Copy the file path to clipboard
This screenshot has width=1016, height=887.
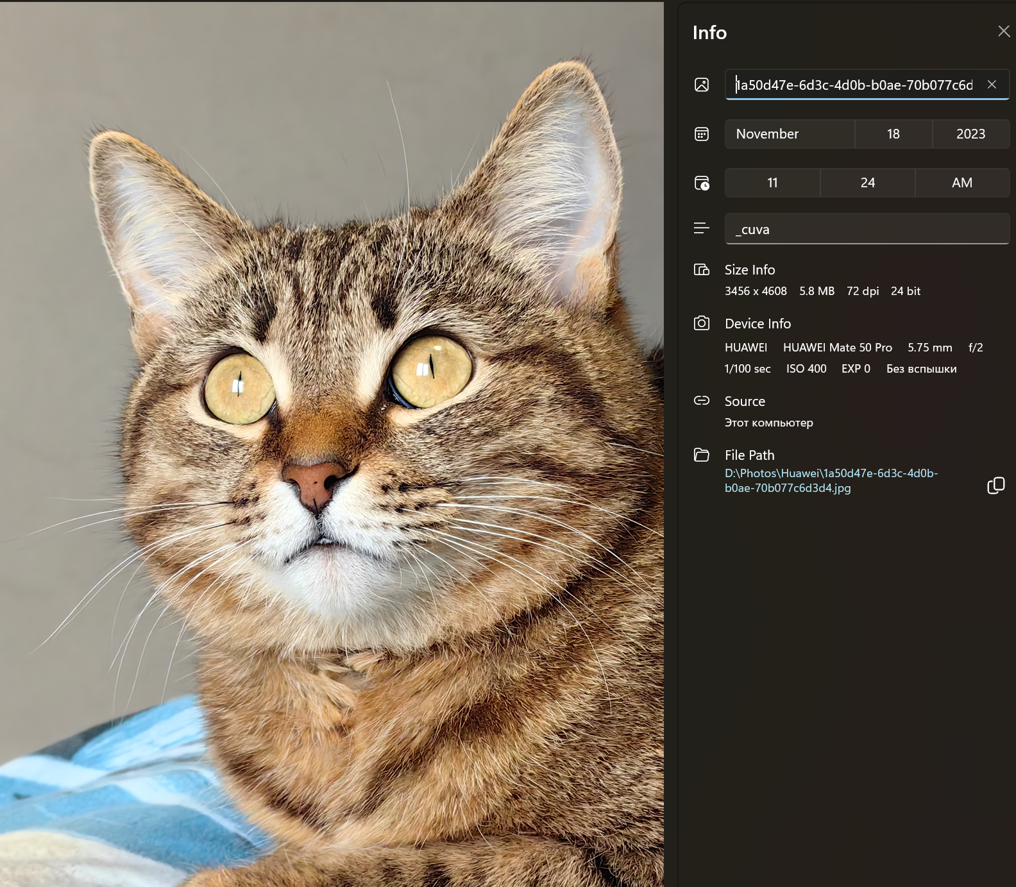995,486
